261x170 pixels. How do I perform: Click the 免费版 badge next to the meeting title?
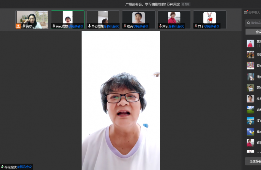pyautogui.click(x=186, y=4)
